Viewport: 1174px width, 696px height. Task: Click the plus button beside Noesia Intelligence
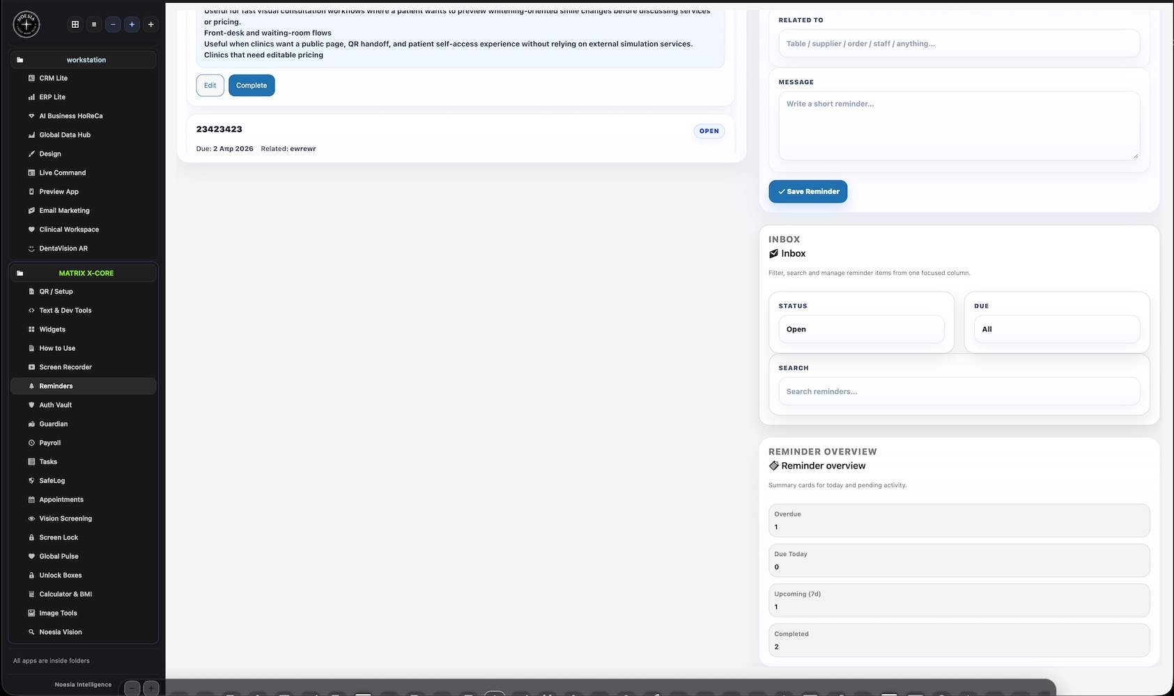click(150, 688)
